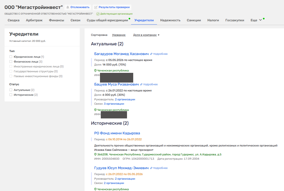The image size is (284, 191).
Task: Switch to the Связи tab
Action: click(x=75, y=20)
